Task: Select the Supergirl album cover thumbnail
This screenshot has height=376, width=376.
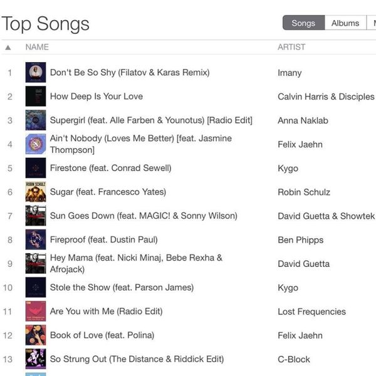Action: click(x=36, y=120)
